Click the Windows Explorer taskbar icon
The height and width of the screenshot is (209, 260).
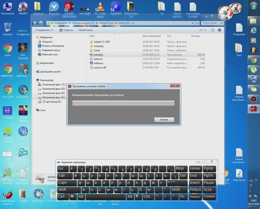(x=253, y=21)
